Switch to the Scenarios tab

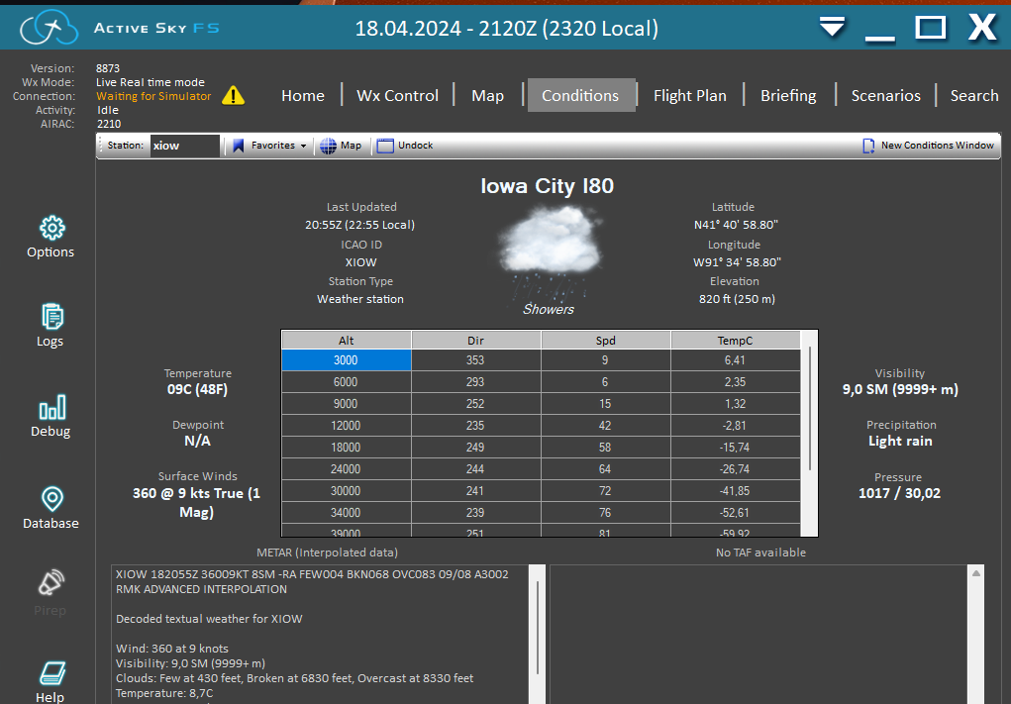point(885,95)
